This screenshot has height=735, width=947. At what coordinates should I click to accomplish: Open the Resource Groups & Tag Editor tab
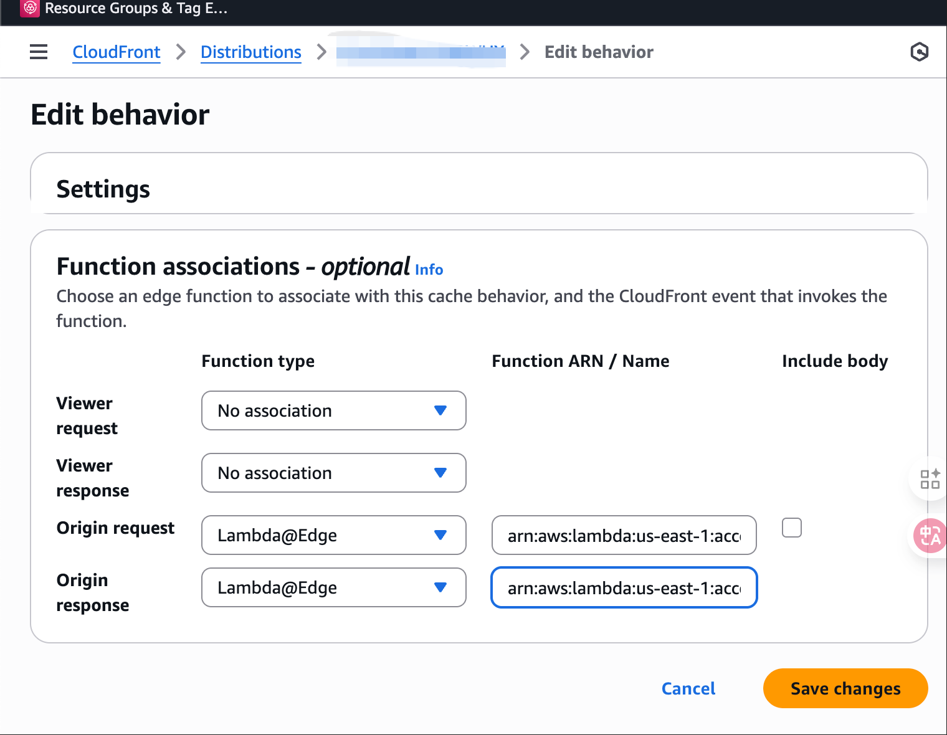click(136, 9)
